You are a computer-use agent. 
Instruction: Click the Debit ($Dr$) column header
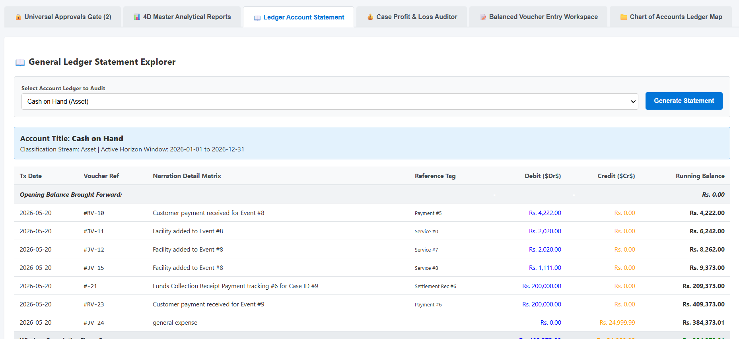coord(543,176)
